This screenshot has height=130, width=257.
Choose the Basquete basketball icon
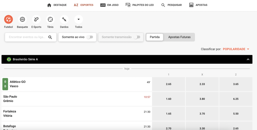(22, 19)
